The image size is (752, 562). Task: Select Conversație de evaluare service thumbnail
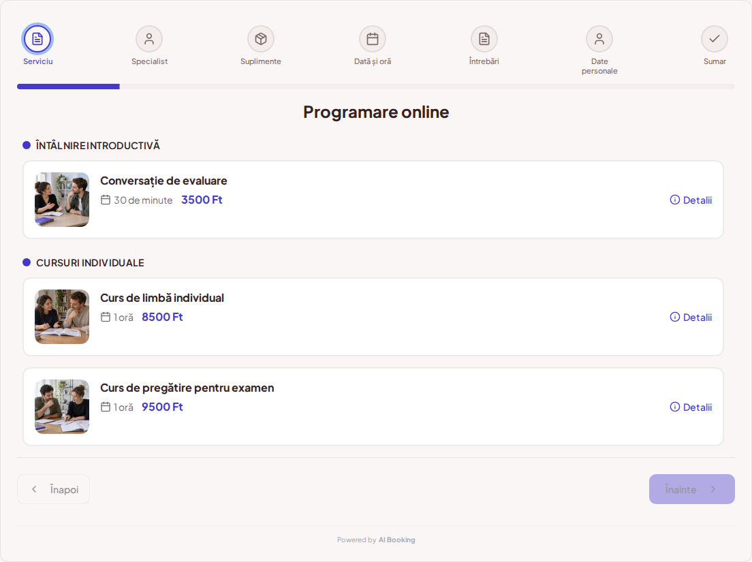(62, 200)
